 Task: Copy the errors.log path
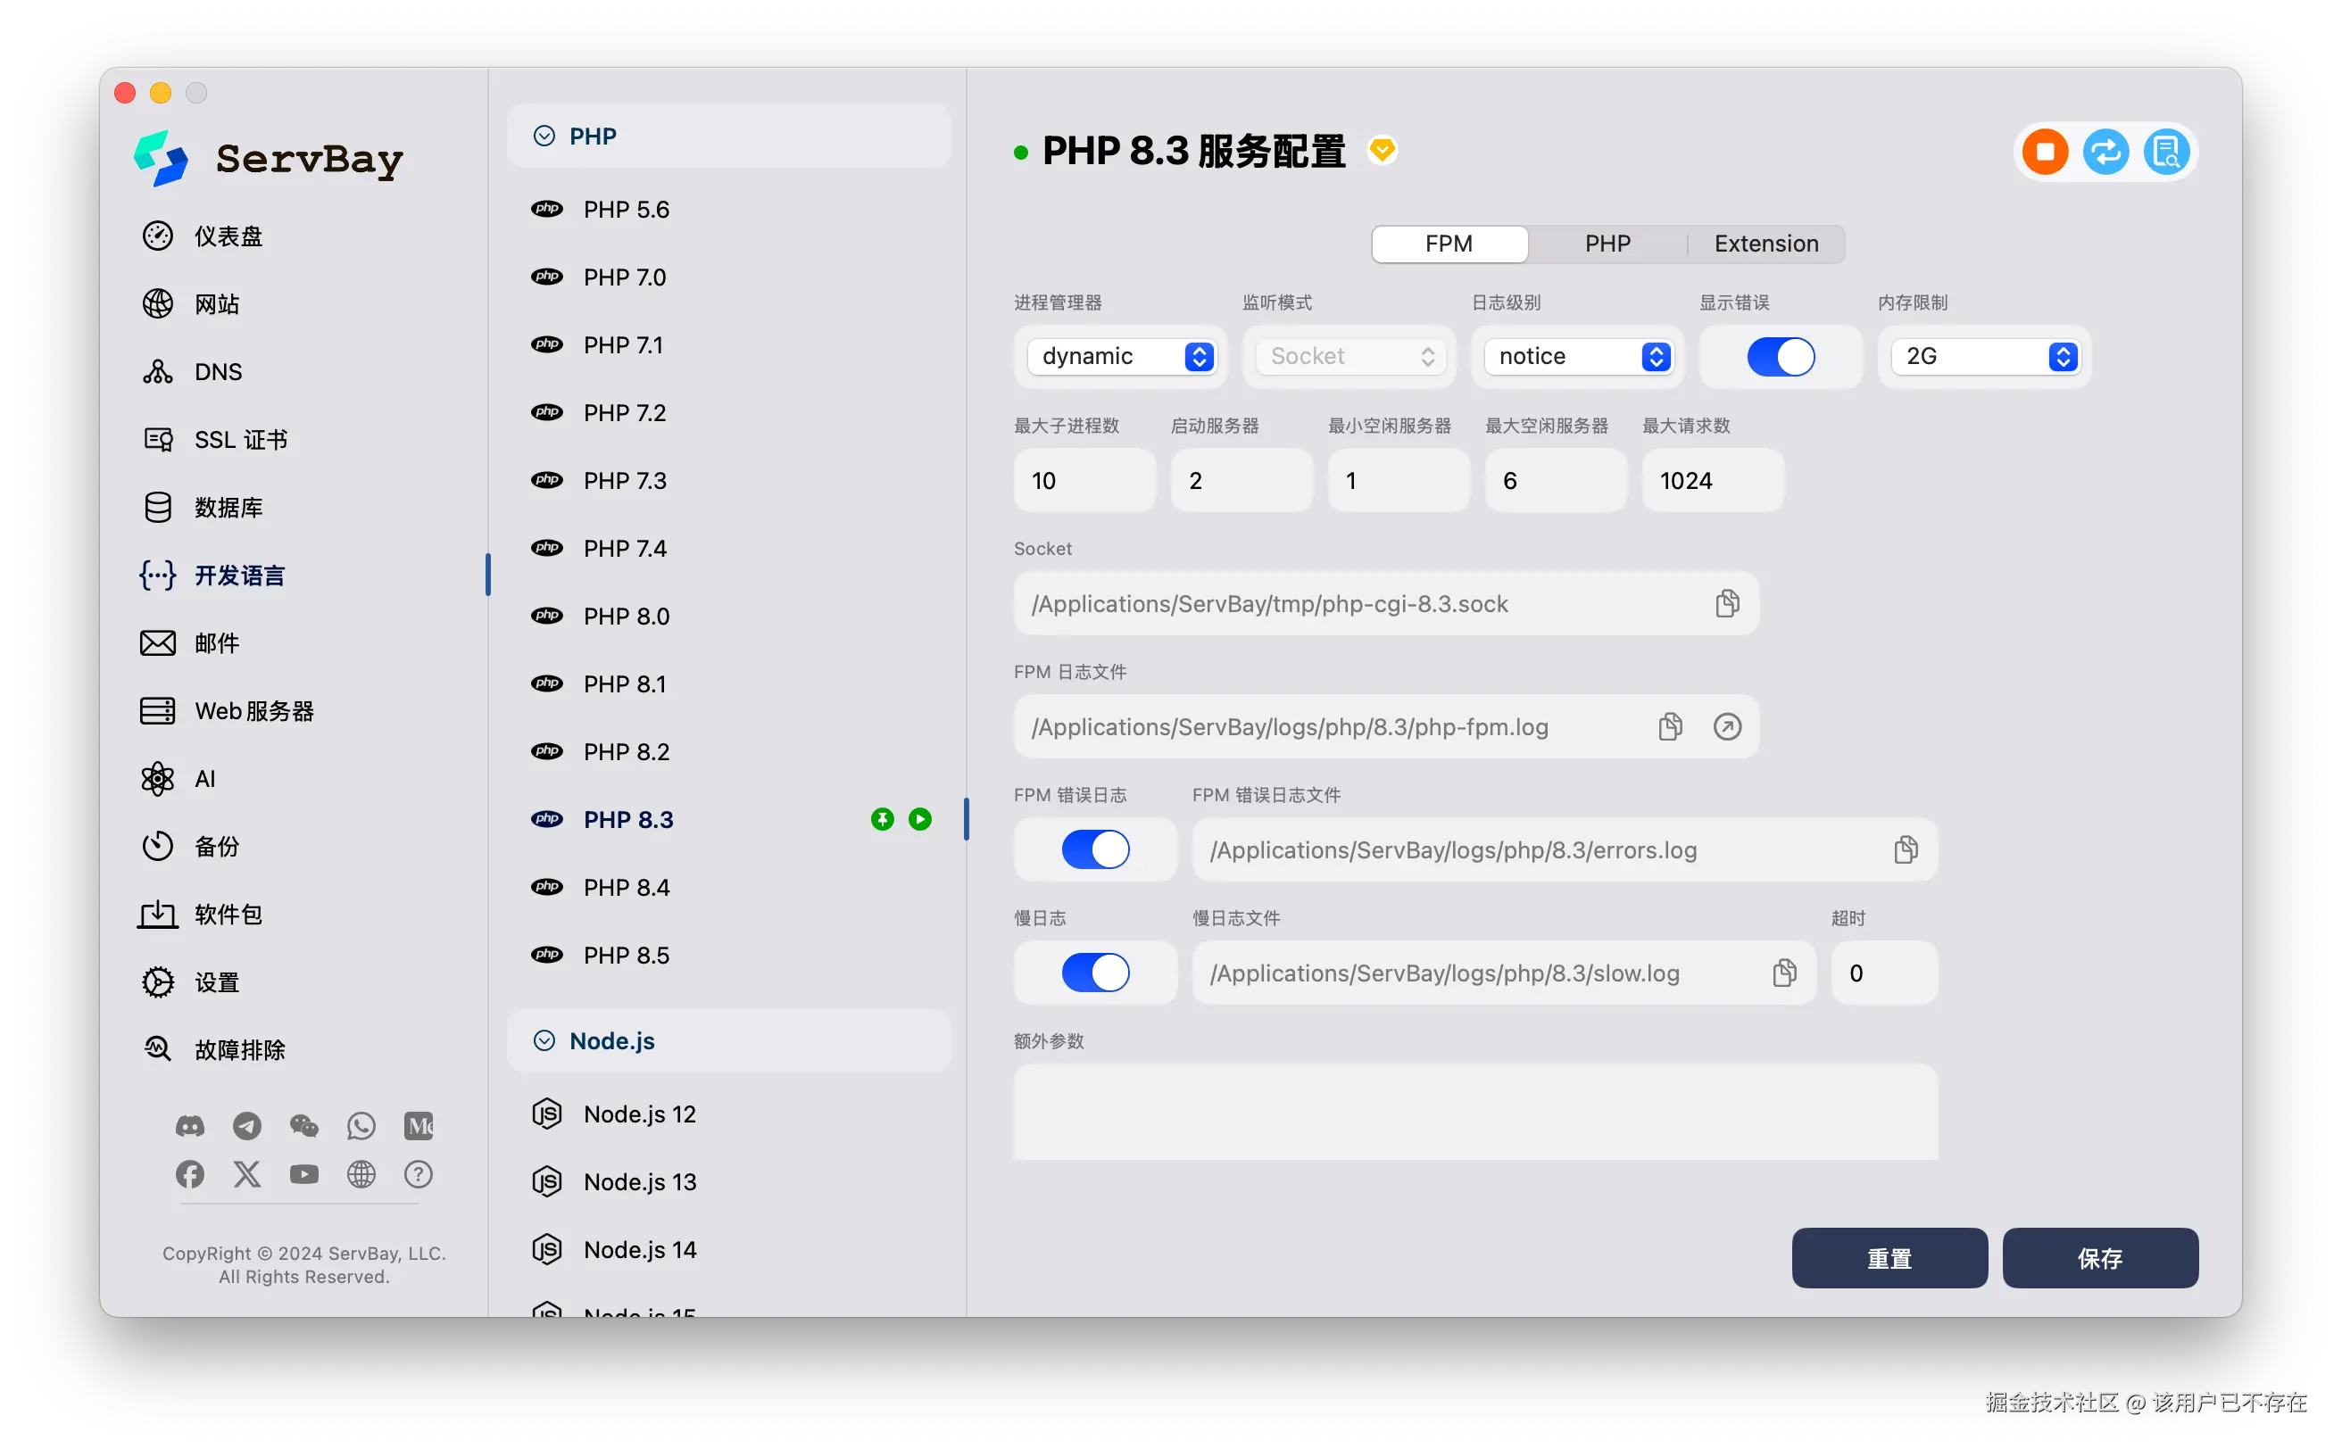[1905, 849]
